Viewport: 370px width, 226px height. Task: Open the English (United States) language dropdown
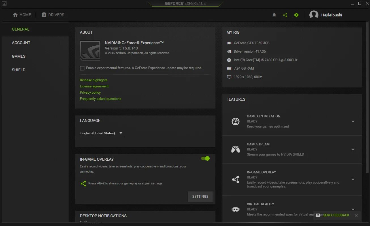(x=102, y=133)
